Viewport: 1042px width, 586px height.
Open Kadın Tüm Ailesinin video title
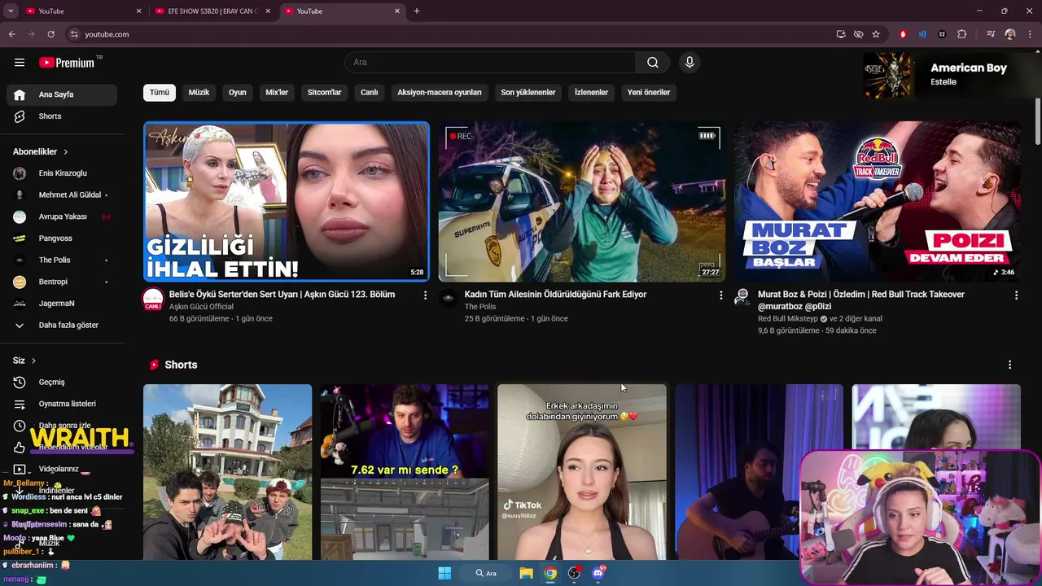pos(555,295)
